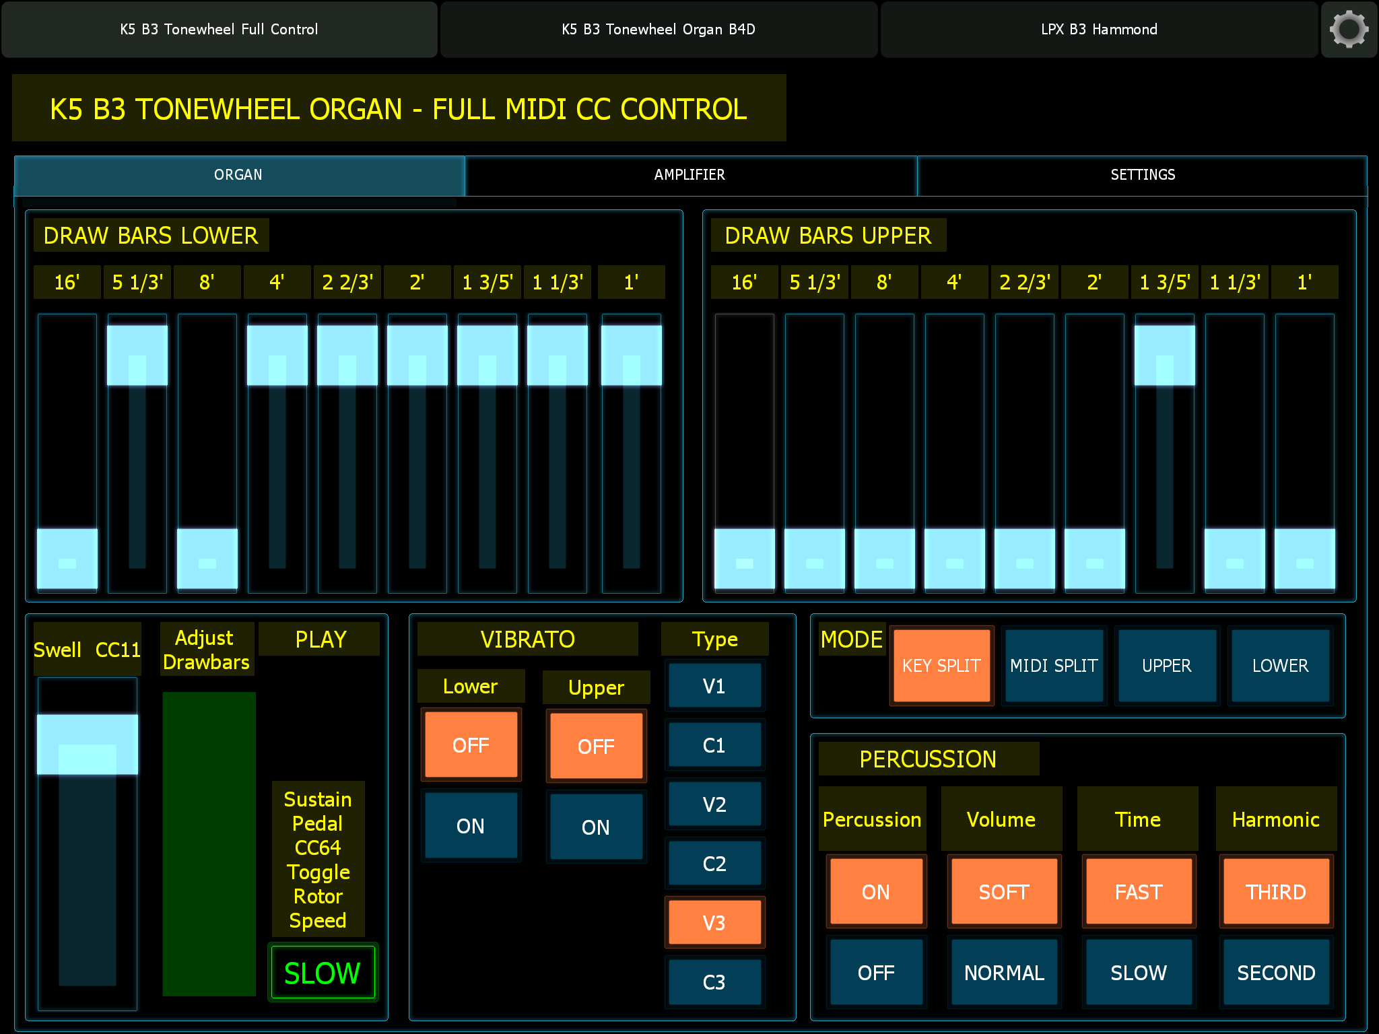Select the AMPLIFIER tab
The image size is (1379, 1034).
(690, 175)
